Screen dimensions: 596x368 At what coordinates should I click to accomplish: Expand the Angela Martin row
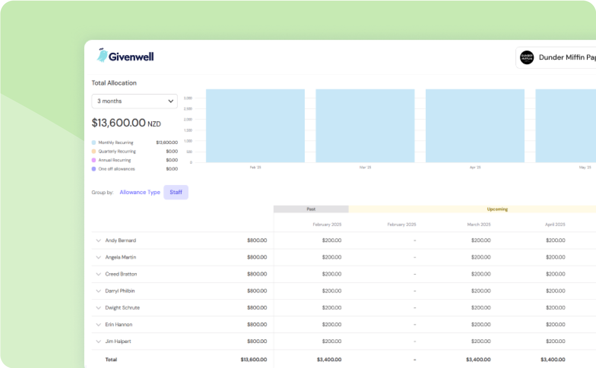pos(98,257)
